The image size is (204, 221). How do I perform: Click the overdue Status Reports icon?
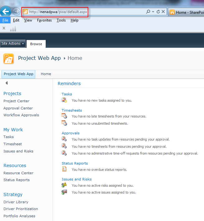[x=64, y=169]
